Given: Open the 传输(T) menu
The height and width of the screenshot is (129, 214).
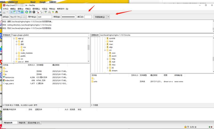Looking at the screenshot, I should (x=28, y=9).
